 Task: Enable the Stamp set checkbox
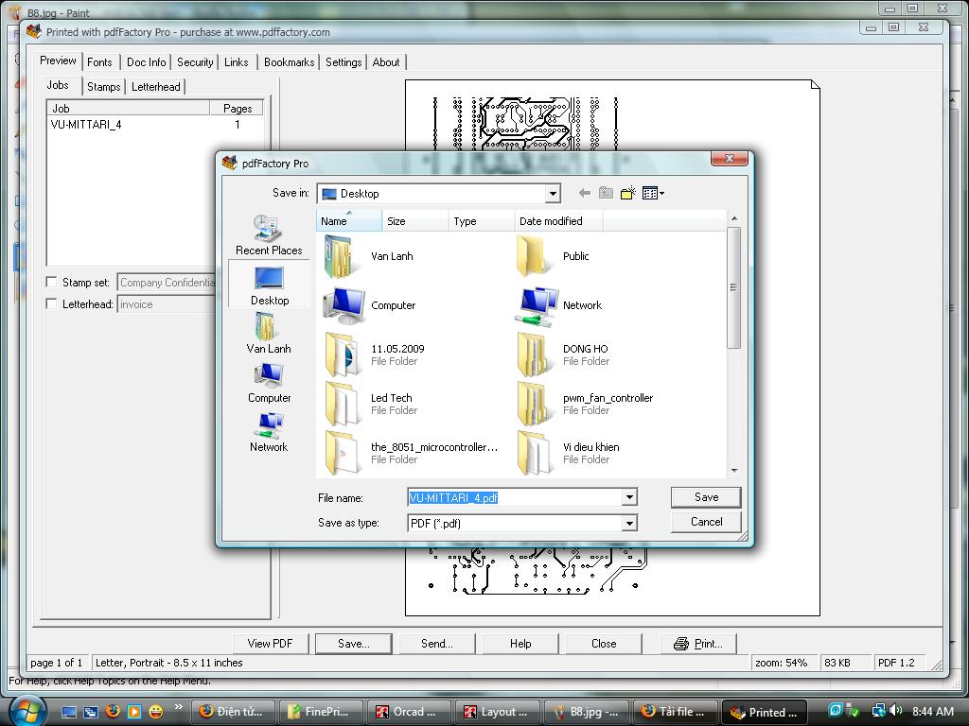(x=52, y=282)
